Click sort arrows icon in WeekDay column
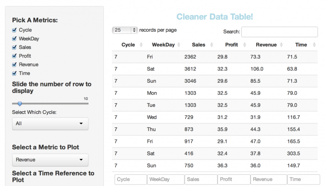The image size is (326, 186). [180, 45]
